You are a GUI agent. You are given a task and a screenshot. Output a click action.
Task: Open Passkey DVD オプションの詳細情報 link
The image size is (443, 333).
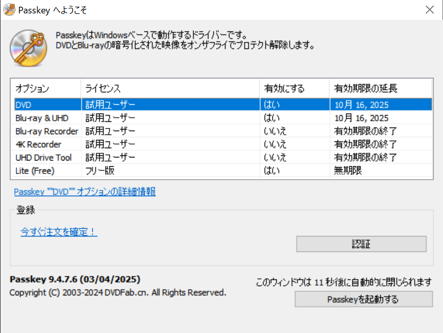tap(85, 192)
